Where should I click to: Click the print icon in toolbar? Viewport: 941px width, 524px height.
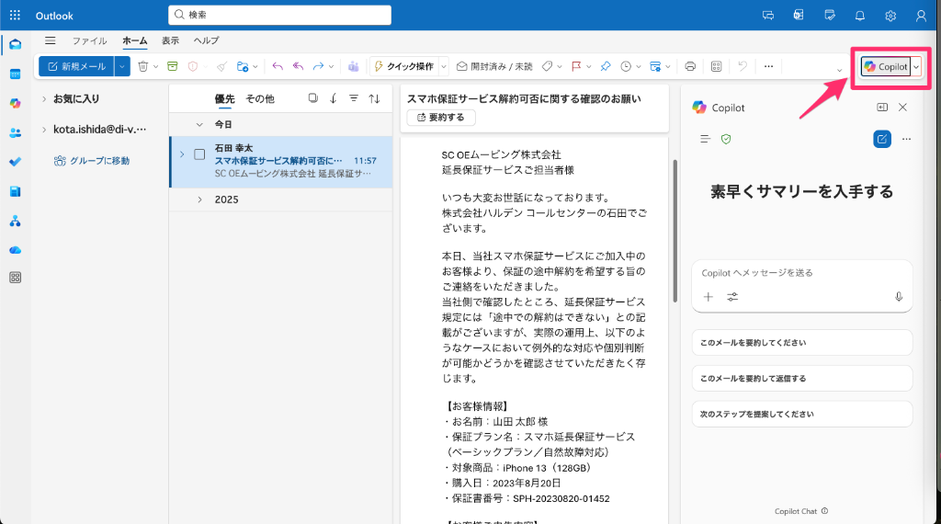(x=690, y=66)
